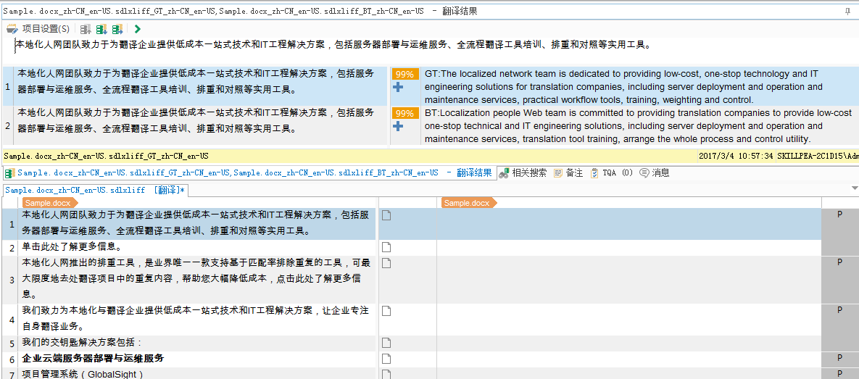Click 99% match badge of GT result
This screenshot has width=859, height=379.
pos(404,75)
